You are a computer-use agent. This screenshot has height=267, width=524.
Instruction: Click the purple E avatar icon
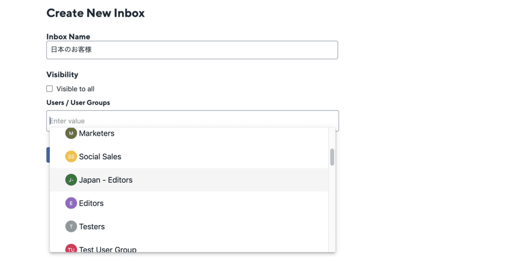[71, 203]
